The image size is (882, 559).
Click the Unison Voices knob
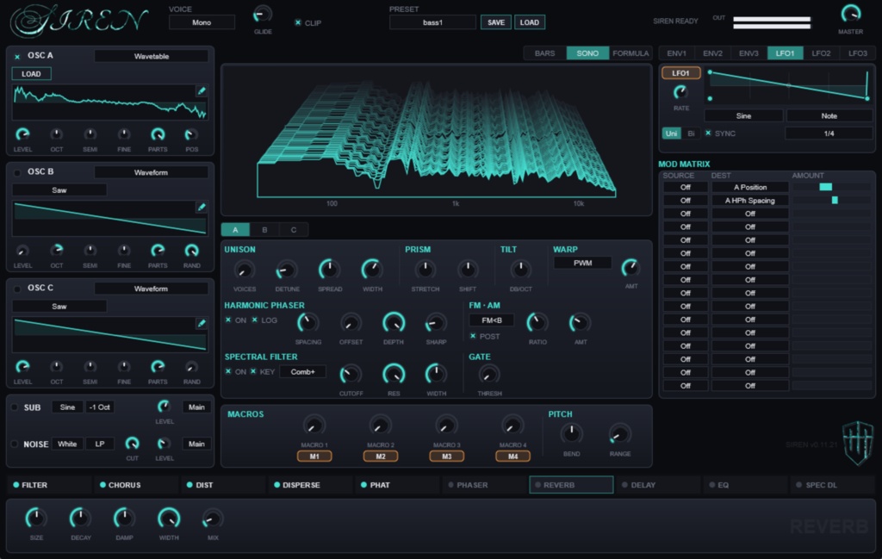point(244,270)
